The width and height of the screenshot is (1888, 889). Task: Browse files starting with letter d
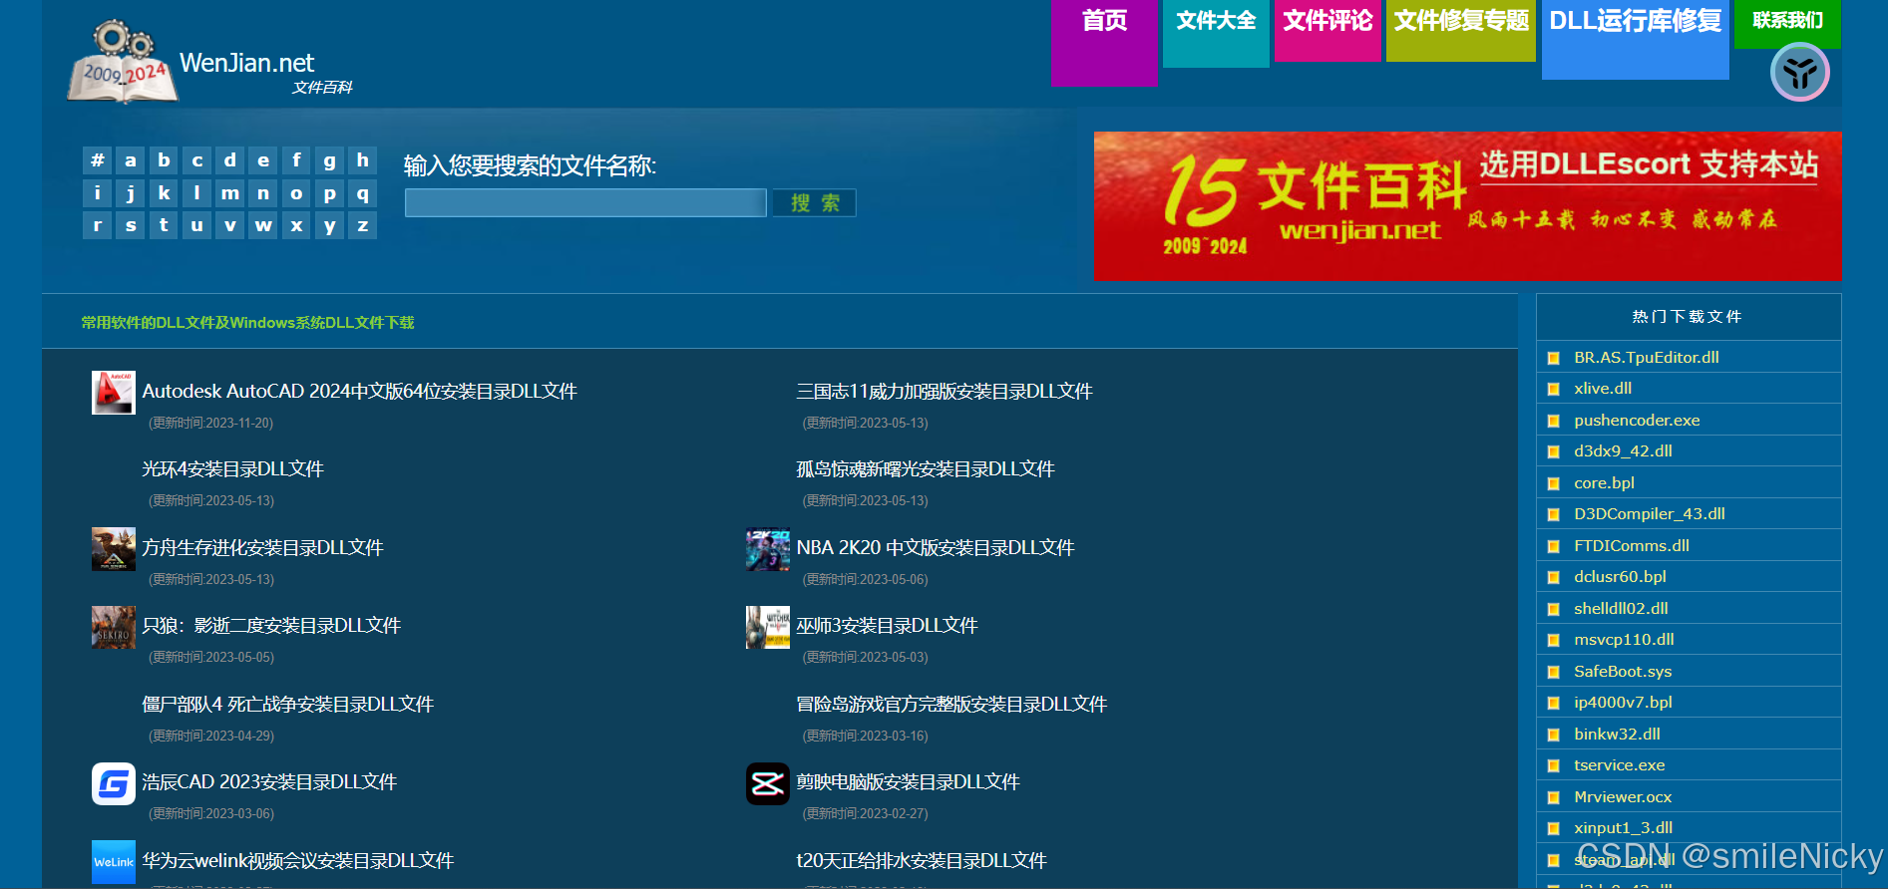pos(229,160)
